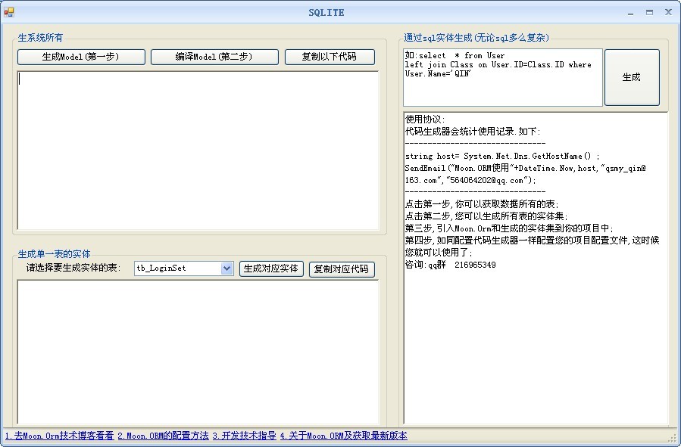Open link 4.关于Moon.ORM及获取最新版本
681x447 pixels.
click(x=344, y=436)
